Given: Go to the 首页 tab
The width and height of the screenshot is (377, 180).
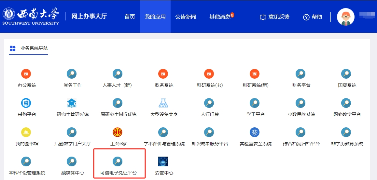Looking at the screenshot, I should pos(130,17).
